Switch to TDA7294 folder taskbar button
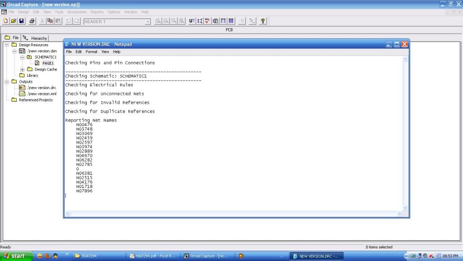This screenshot has height=261, width=463. [98, 256]
